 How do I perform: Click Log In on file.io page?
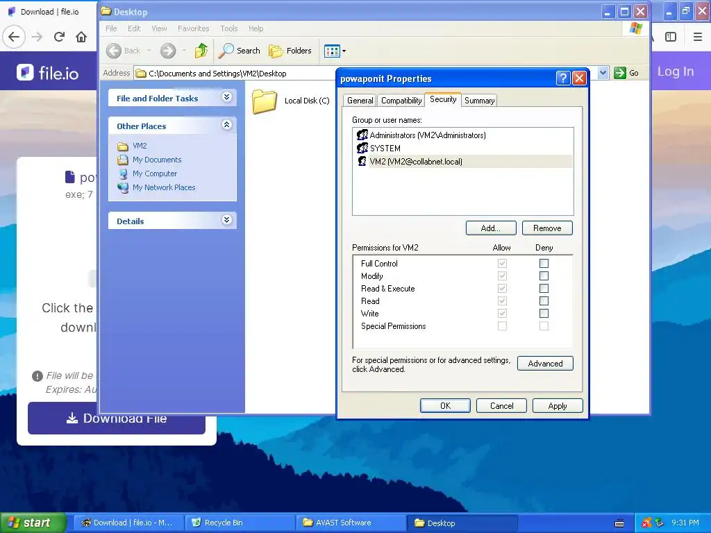pos(676,71)
